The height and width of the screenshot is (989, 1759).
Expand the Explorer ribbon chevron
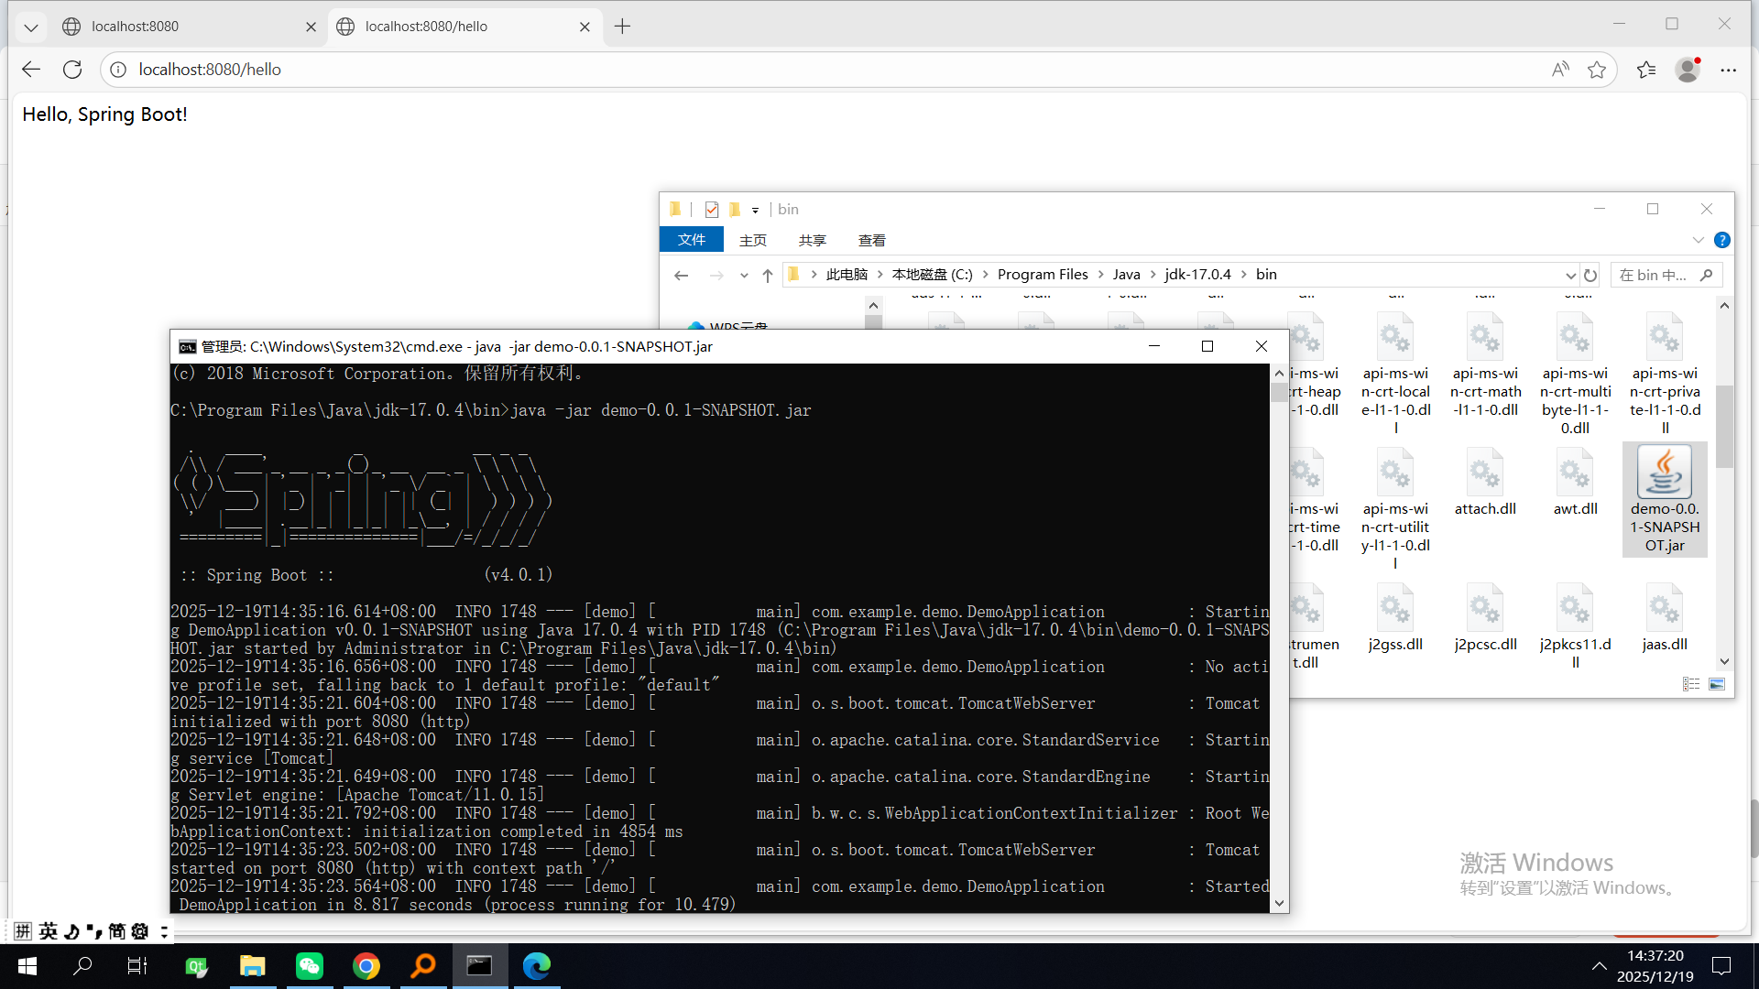pos(1698,240)
